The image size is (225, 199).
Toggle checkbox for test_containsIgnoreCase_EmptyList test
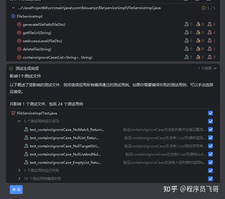click(x=210, y=163)
